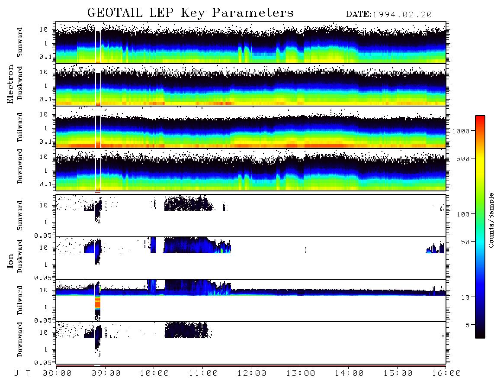Viewport: 494px width, 381px height.
Task: Select the Ion "Duskward" panel label
Action: click(20, 256)
